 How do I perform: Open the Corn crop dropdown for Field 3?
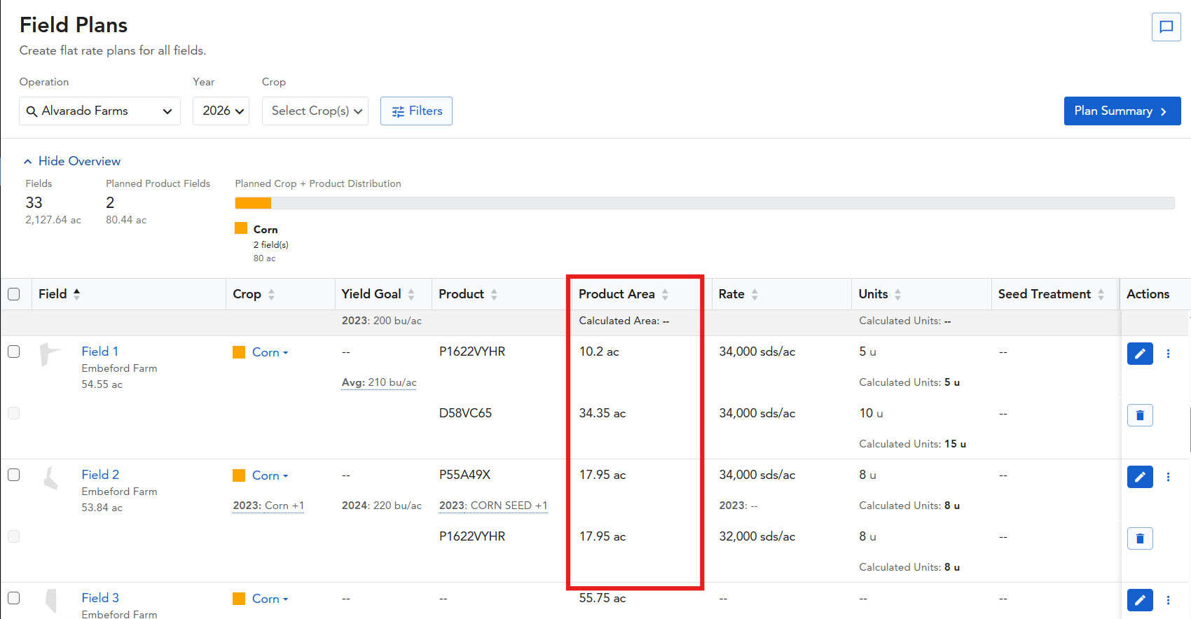pyautogui.click(x=270, y=599)
